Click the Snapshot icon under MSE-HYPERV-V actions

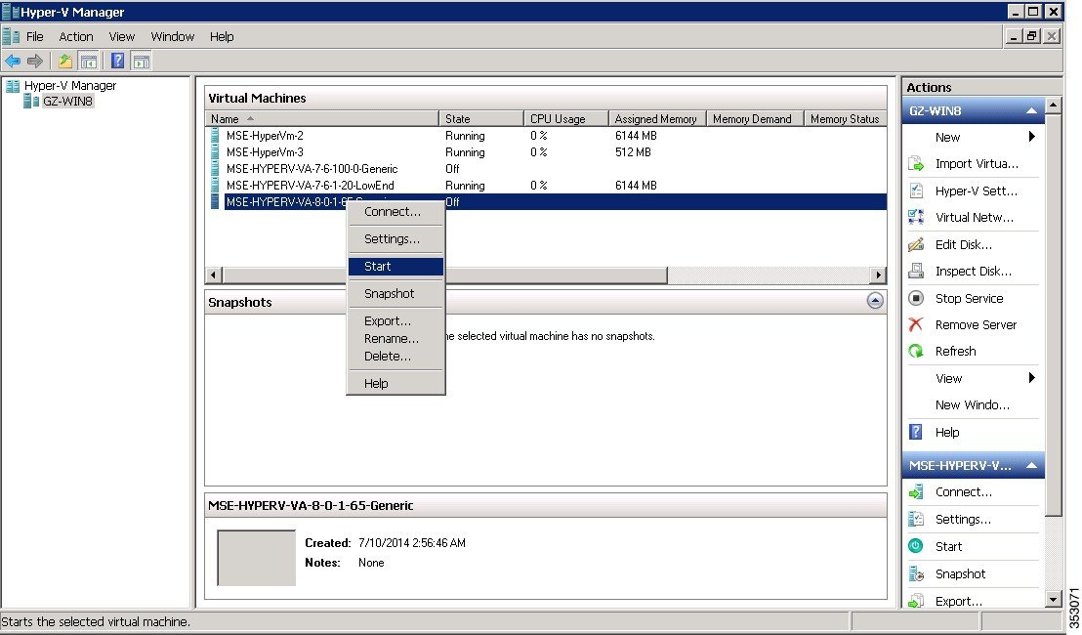click(x=915, y=573)
